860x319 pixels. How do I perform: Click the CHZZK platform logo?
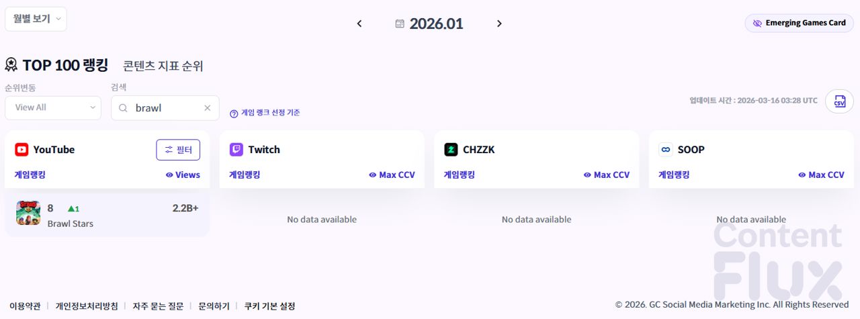(x=451, y=150)
